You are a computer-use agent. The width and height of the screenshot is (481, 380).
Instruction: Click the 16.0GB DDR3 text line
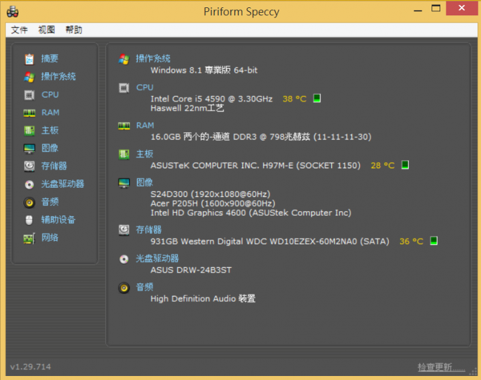[261, 137]
